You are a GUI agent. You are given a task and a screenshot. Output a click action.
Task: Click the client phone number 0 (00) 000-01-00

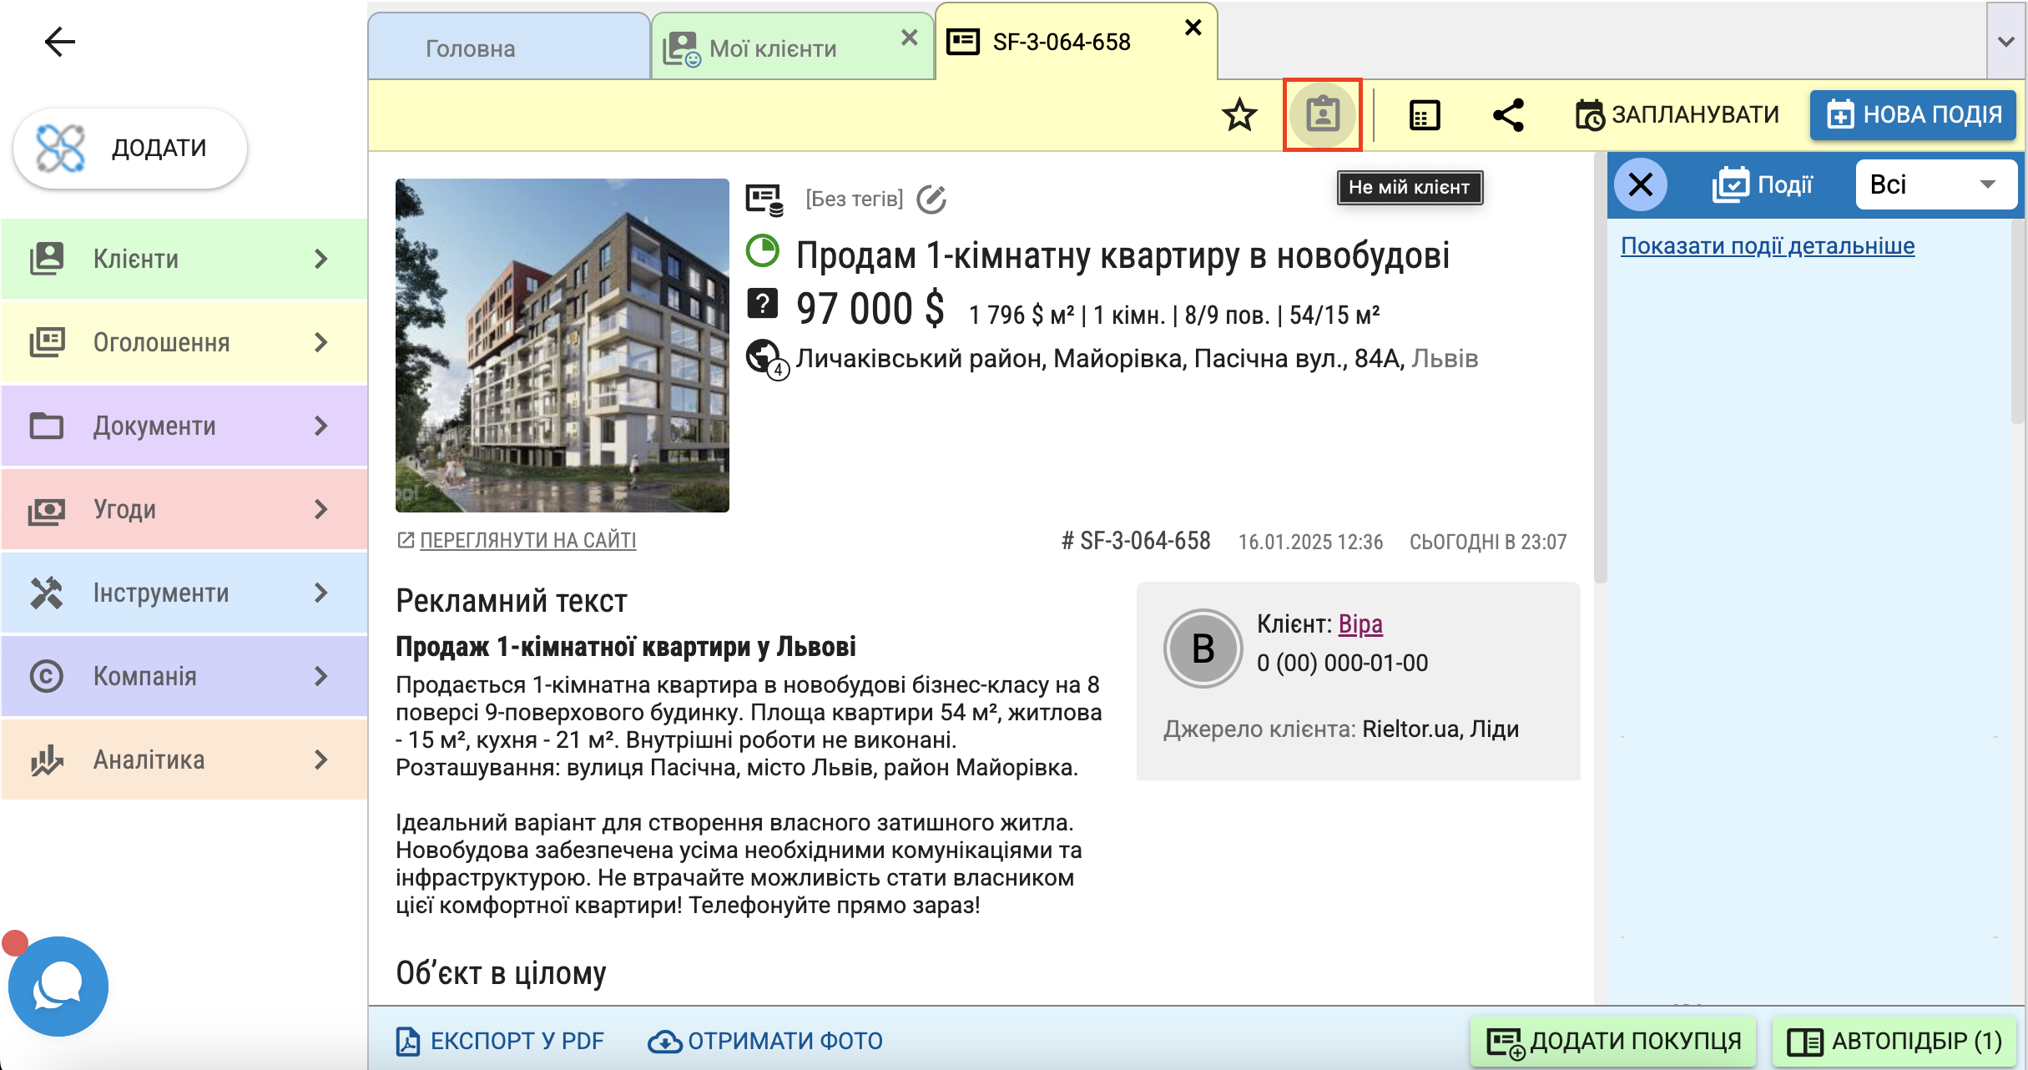click(x=1342, y=663)
